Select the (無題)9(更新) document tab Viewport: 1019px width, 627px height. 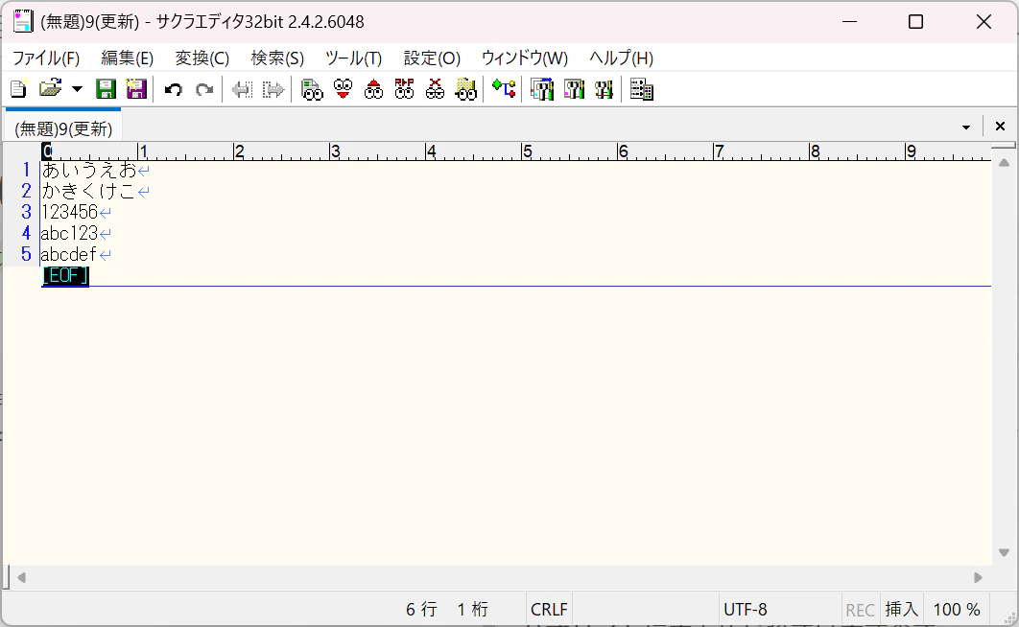[x=63, y=128]
